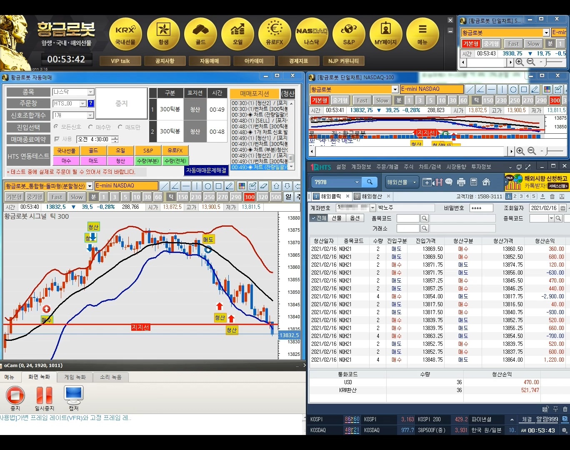Click the large 중지 button in 자동매매 window
The width and height of the screenshot is (570, 450).
[x=121, y=103]
